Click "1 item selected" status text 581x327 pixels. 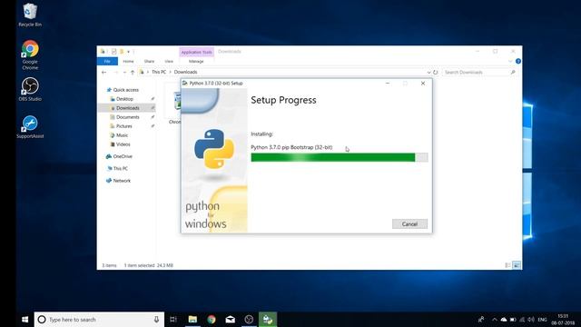pyautogui.click(x=139, y=265)
